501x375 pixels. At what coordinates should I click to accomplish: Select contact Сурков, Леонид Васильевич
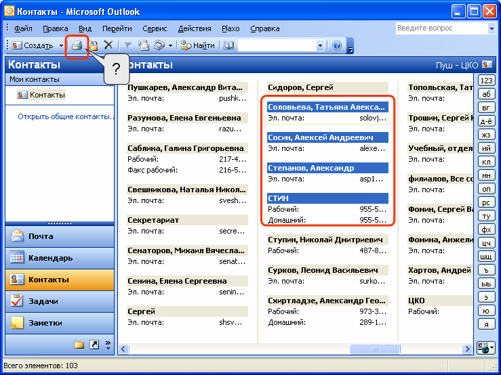[327, 270]
